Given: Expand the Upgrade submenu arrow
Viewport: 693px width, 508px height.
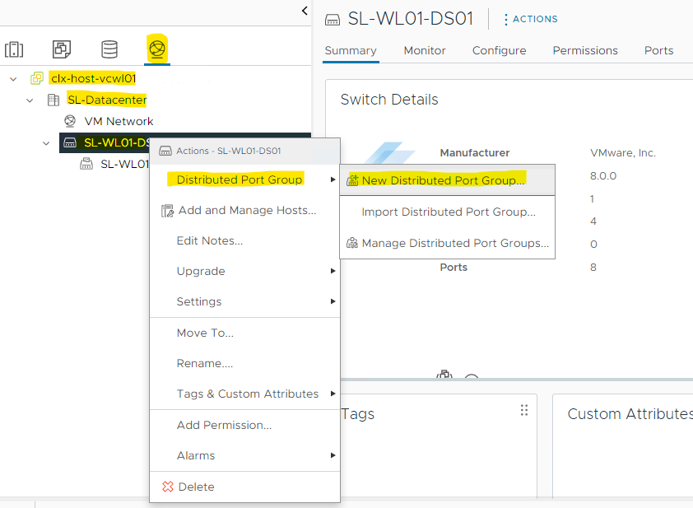Looking at the screenshot, I should (x=333, y=271).
